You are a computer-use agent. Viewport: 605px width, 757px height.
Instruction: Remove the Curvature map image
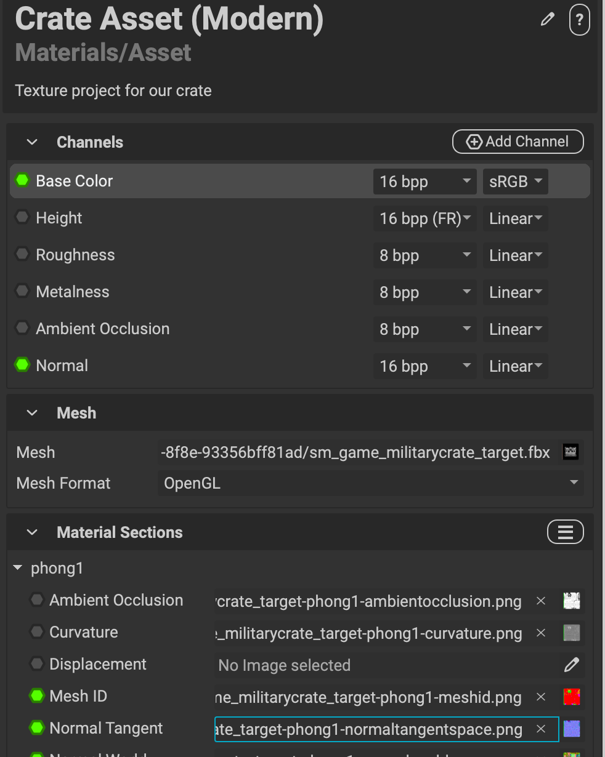point(541,633)
